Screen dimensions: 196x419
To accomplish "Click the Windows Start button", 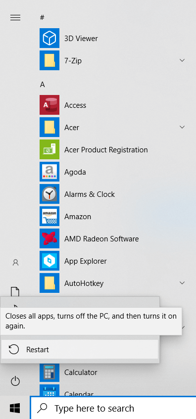I will (15, 408).
